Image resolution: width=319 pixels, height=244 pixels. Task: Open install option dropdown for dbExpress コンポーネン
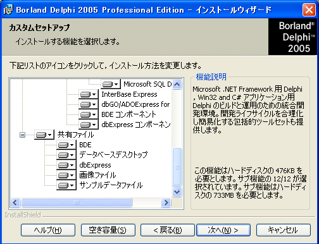(x=89, y=125)
